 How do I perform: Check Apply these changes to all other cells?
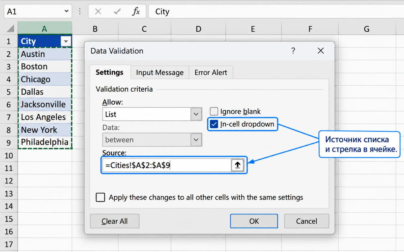click(100, 197)
